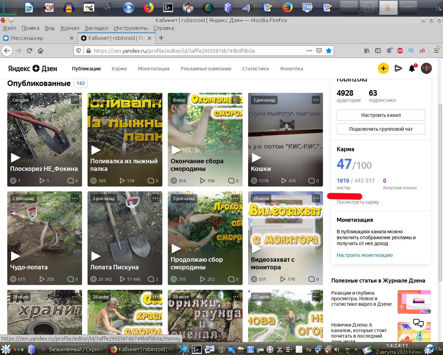Open the Поливалка из лыжный палка video
This screenshot has width=443, height=355.
pos(125,140)
